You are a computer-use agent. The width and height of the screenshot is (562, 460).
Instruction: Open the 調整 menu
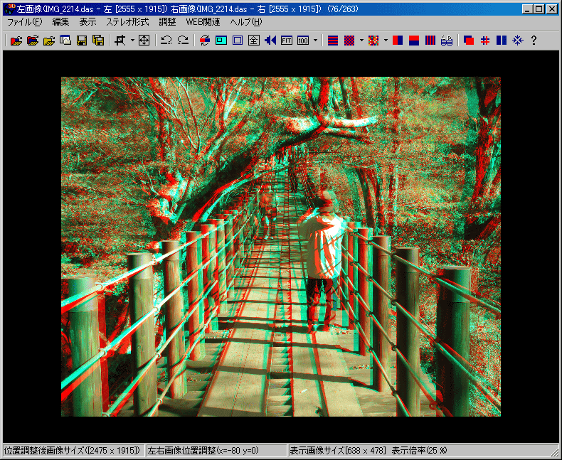(167, 22)
